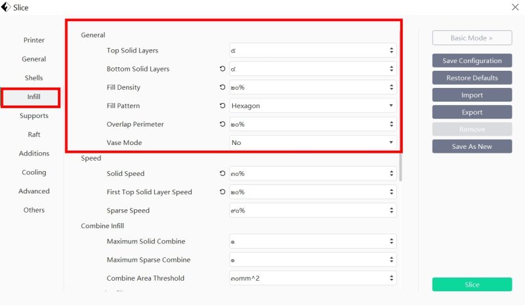Reset Overlap Perimeter with revert icon
Screen dimensions: 525x305
click(222, 124)
